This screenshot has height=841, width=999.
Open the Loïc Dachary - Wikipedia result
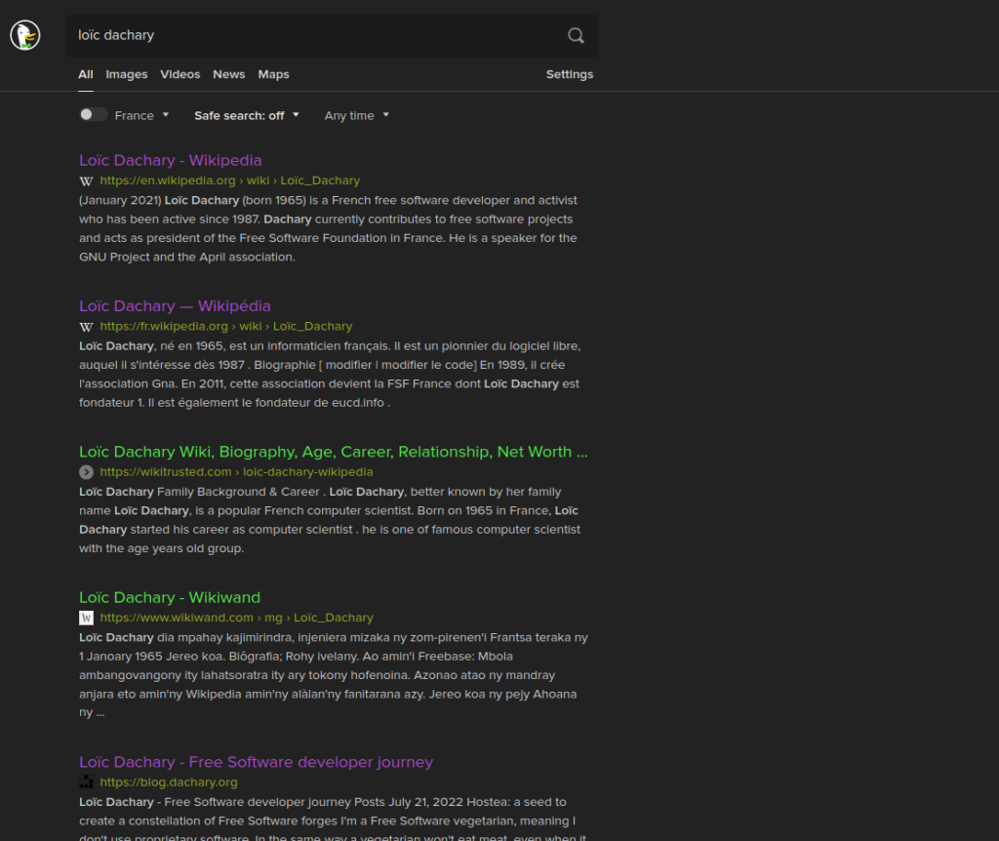170,161
